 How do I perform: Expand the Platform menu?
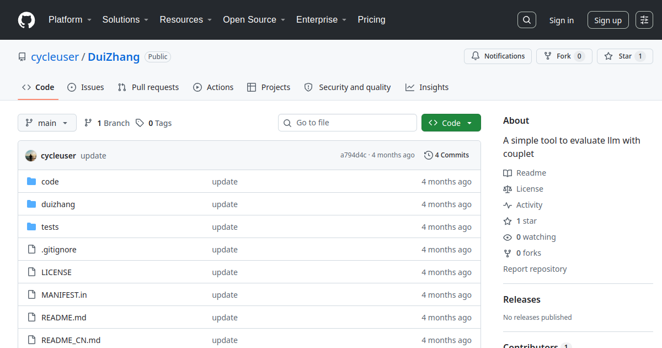(70, 20)
